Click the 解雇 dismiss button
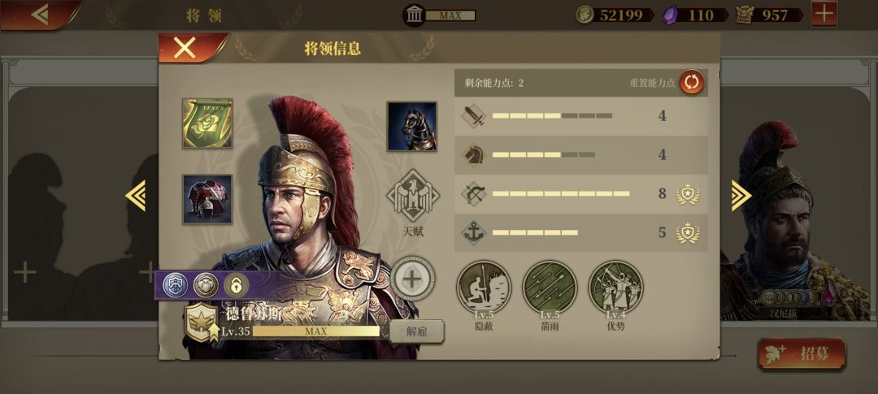 pyautogui.click(x=416, y=331)
